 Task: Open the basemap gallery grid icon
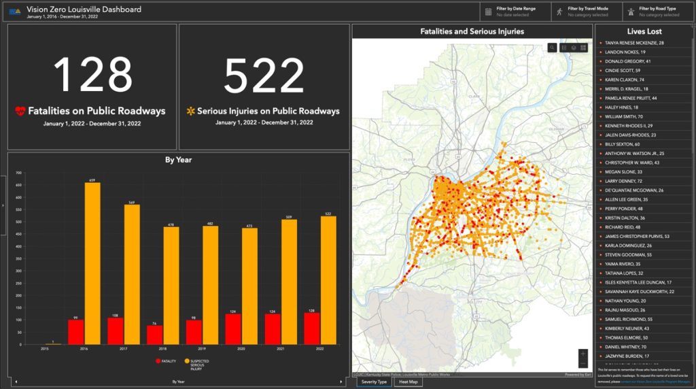(583, 48)
